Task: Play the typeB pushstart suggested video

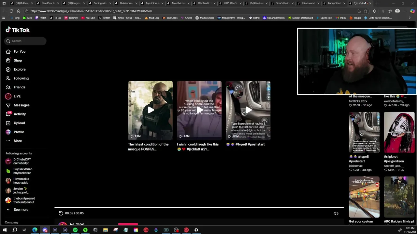Action: 248,110
